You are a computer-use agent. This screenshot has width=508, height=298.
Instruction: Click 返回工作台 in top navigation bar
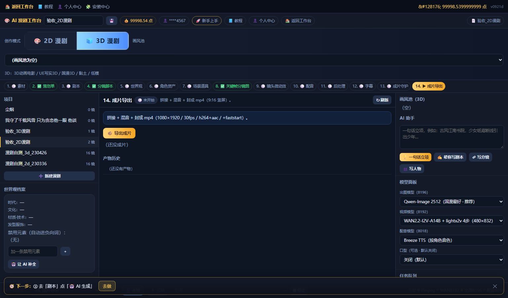pos(19,7)
